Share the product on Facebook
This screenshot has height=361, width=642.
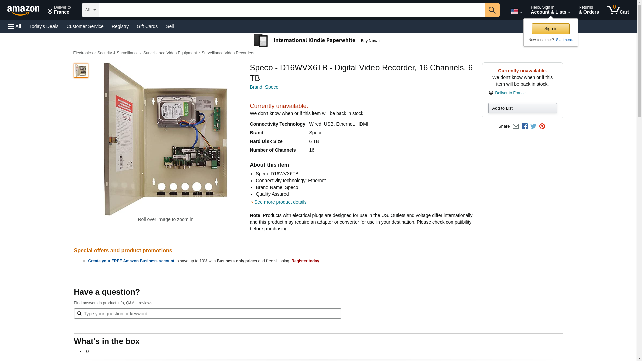coord(525,126)
